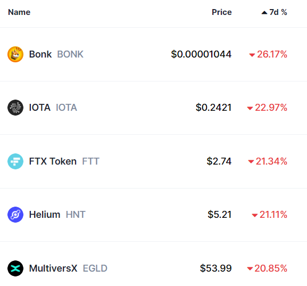Screen dimensions: 307x286
Task: Open the MultiversX coin page
Action: coord(53,268)
